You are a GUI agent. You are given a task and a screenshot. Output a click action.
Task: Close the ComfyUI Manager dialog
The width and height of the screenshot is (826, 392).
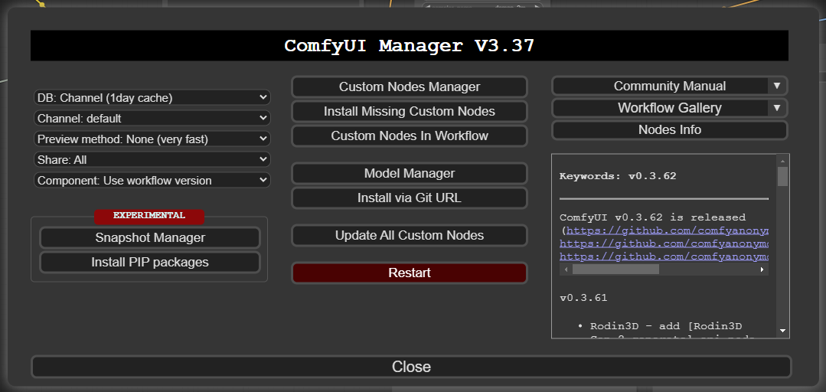(x=411, y=367)
